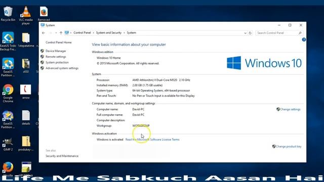Open Advanced system settings link
Viewport: 324px width, 182px height.
point(62,68)
